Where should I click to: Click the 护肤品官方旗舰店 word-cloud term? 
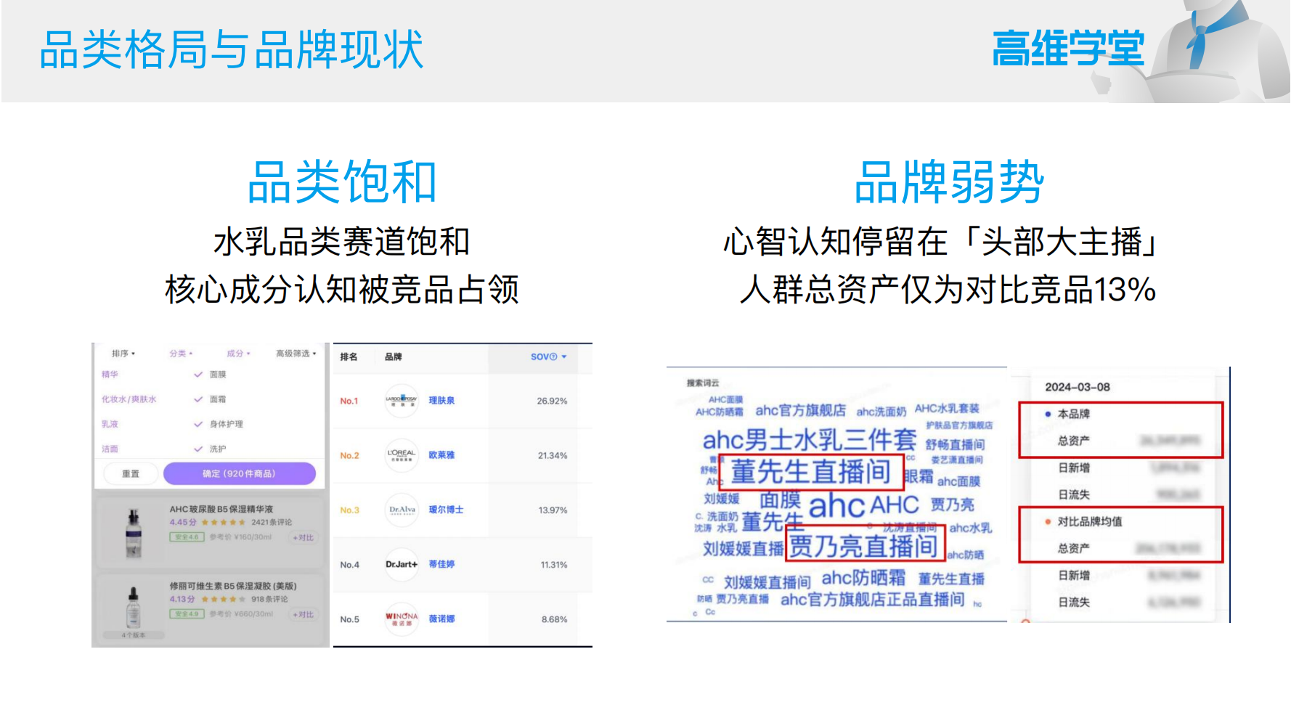tap(959, 425)
